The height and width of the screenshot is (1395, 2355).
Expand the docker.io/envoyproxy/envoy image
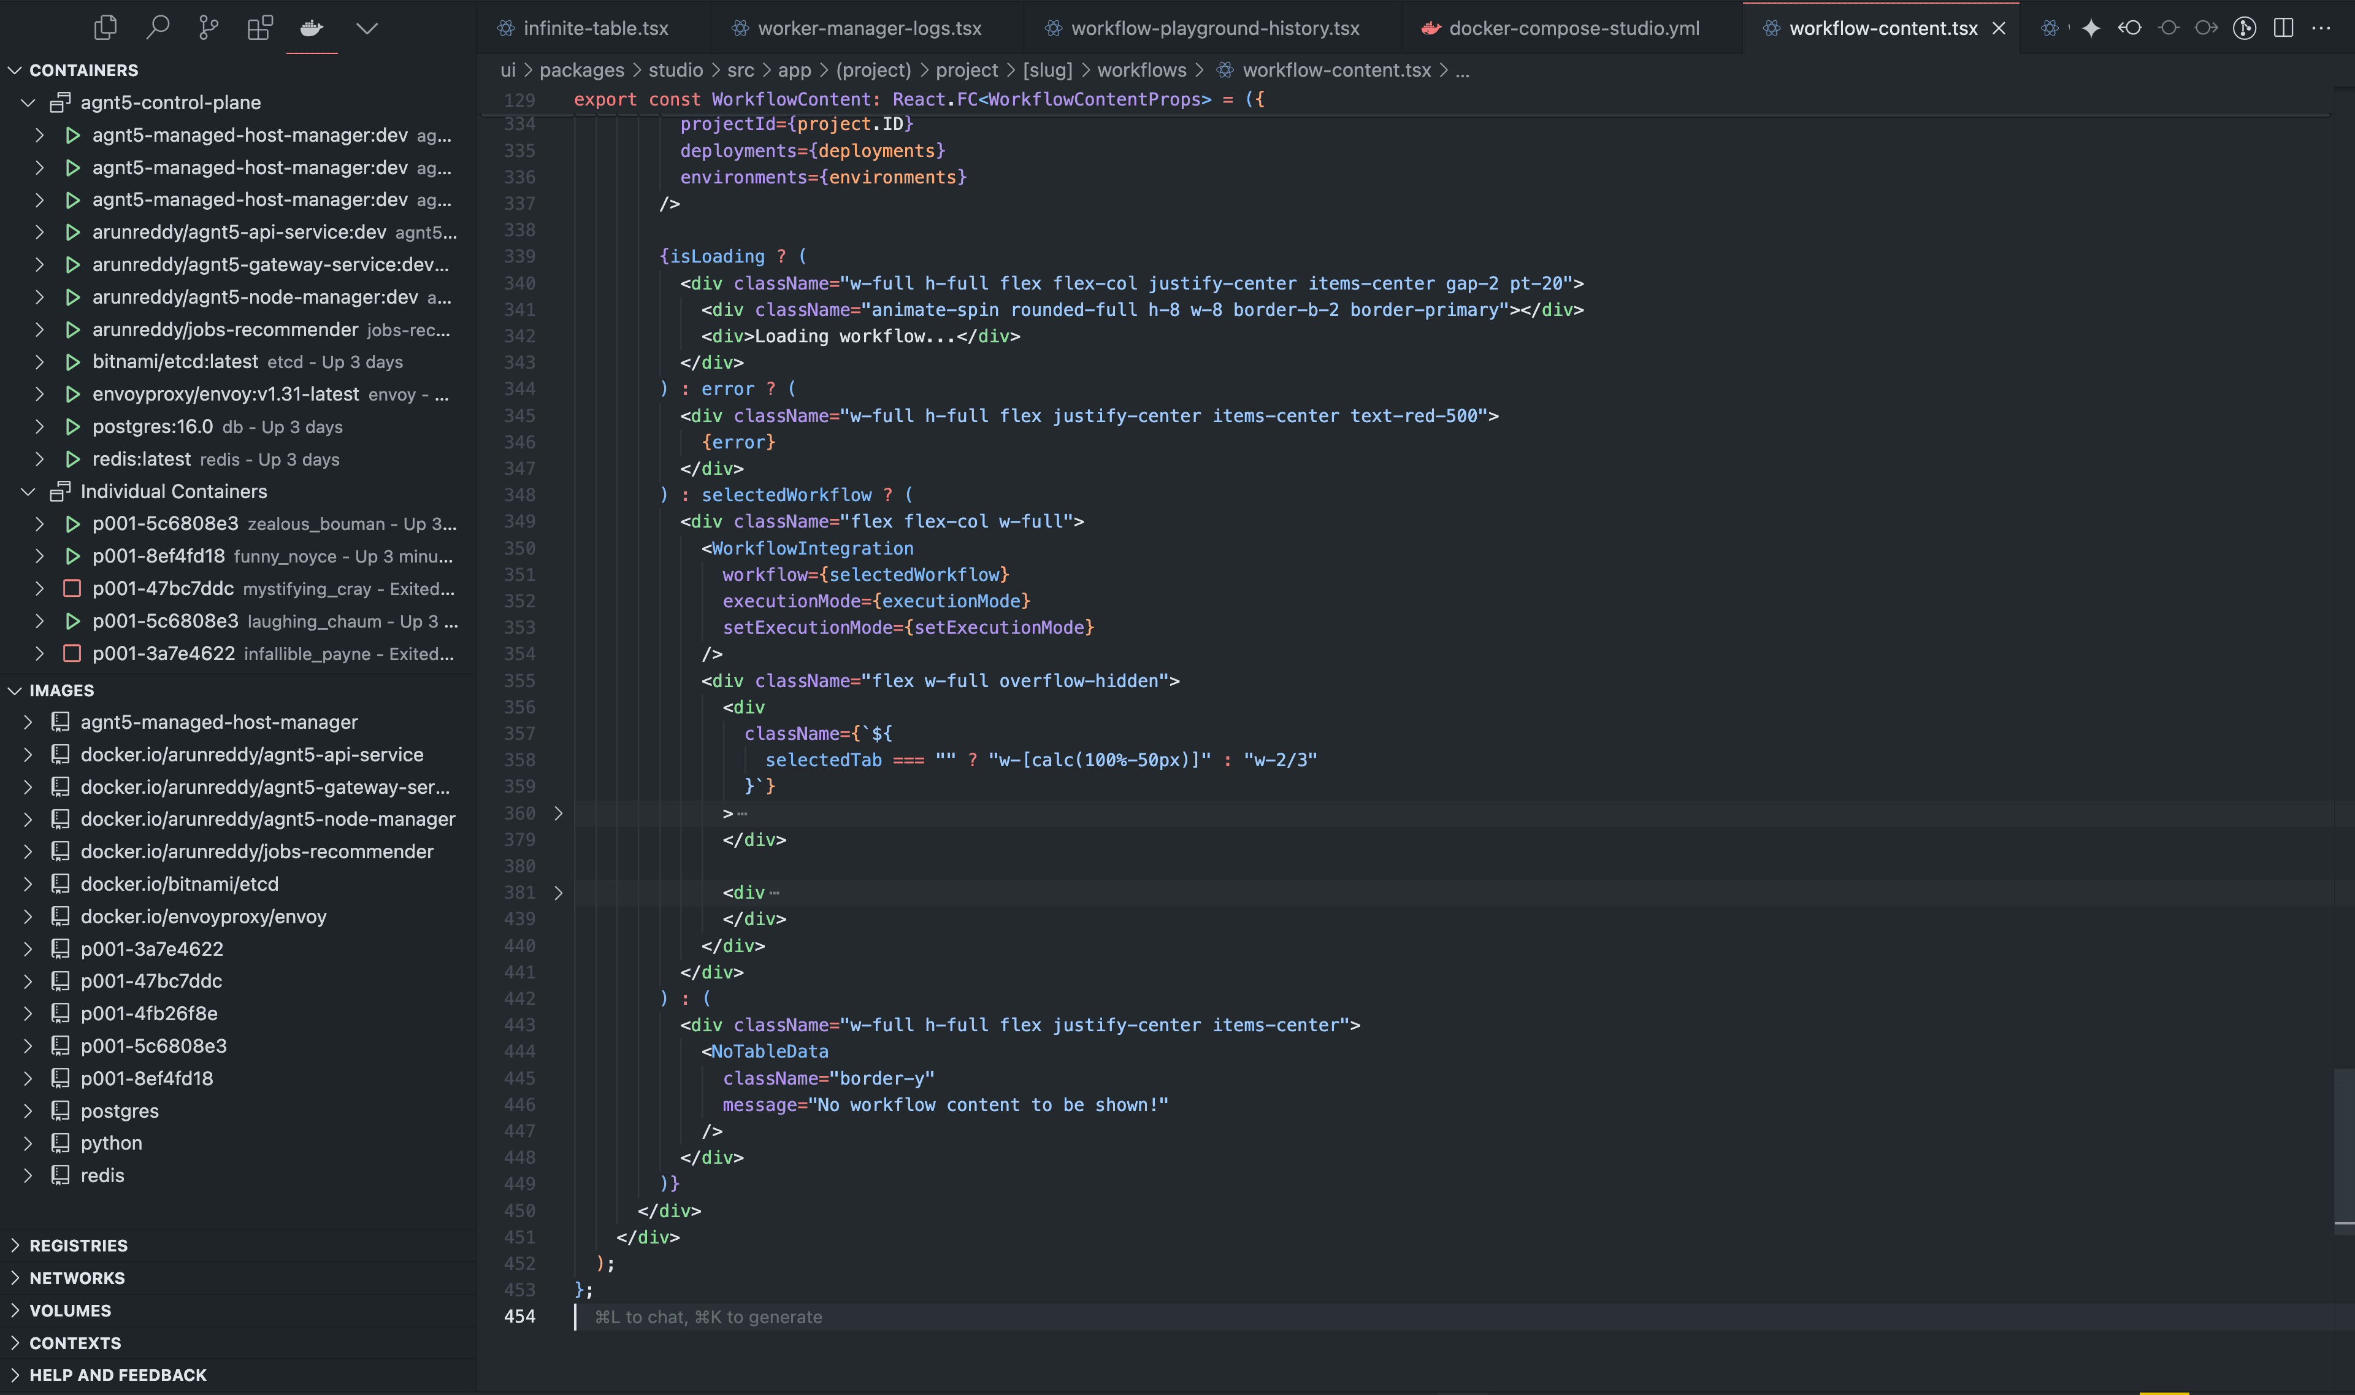(28, 917)
